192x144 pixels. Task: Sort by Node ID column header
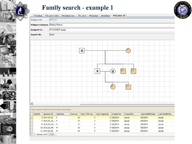[x=38, y=114]
